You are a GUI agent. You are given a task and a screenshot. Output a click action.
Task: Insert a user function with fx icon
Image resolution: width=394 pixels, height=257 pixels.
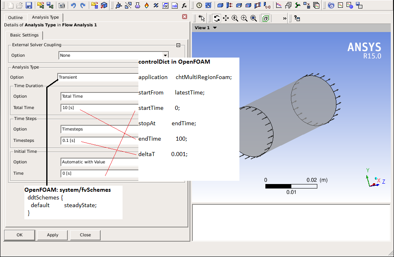click(184, 5)
